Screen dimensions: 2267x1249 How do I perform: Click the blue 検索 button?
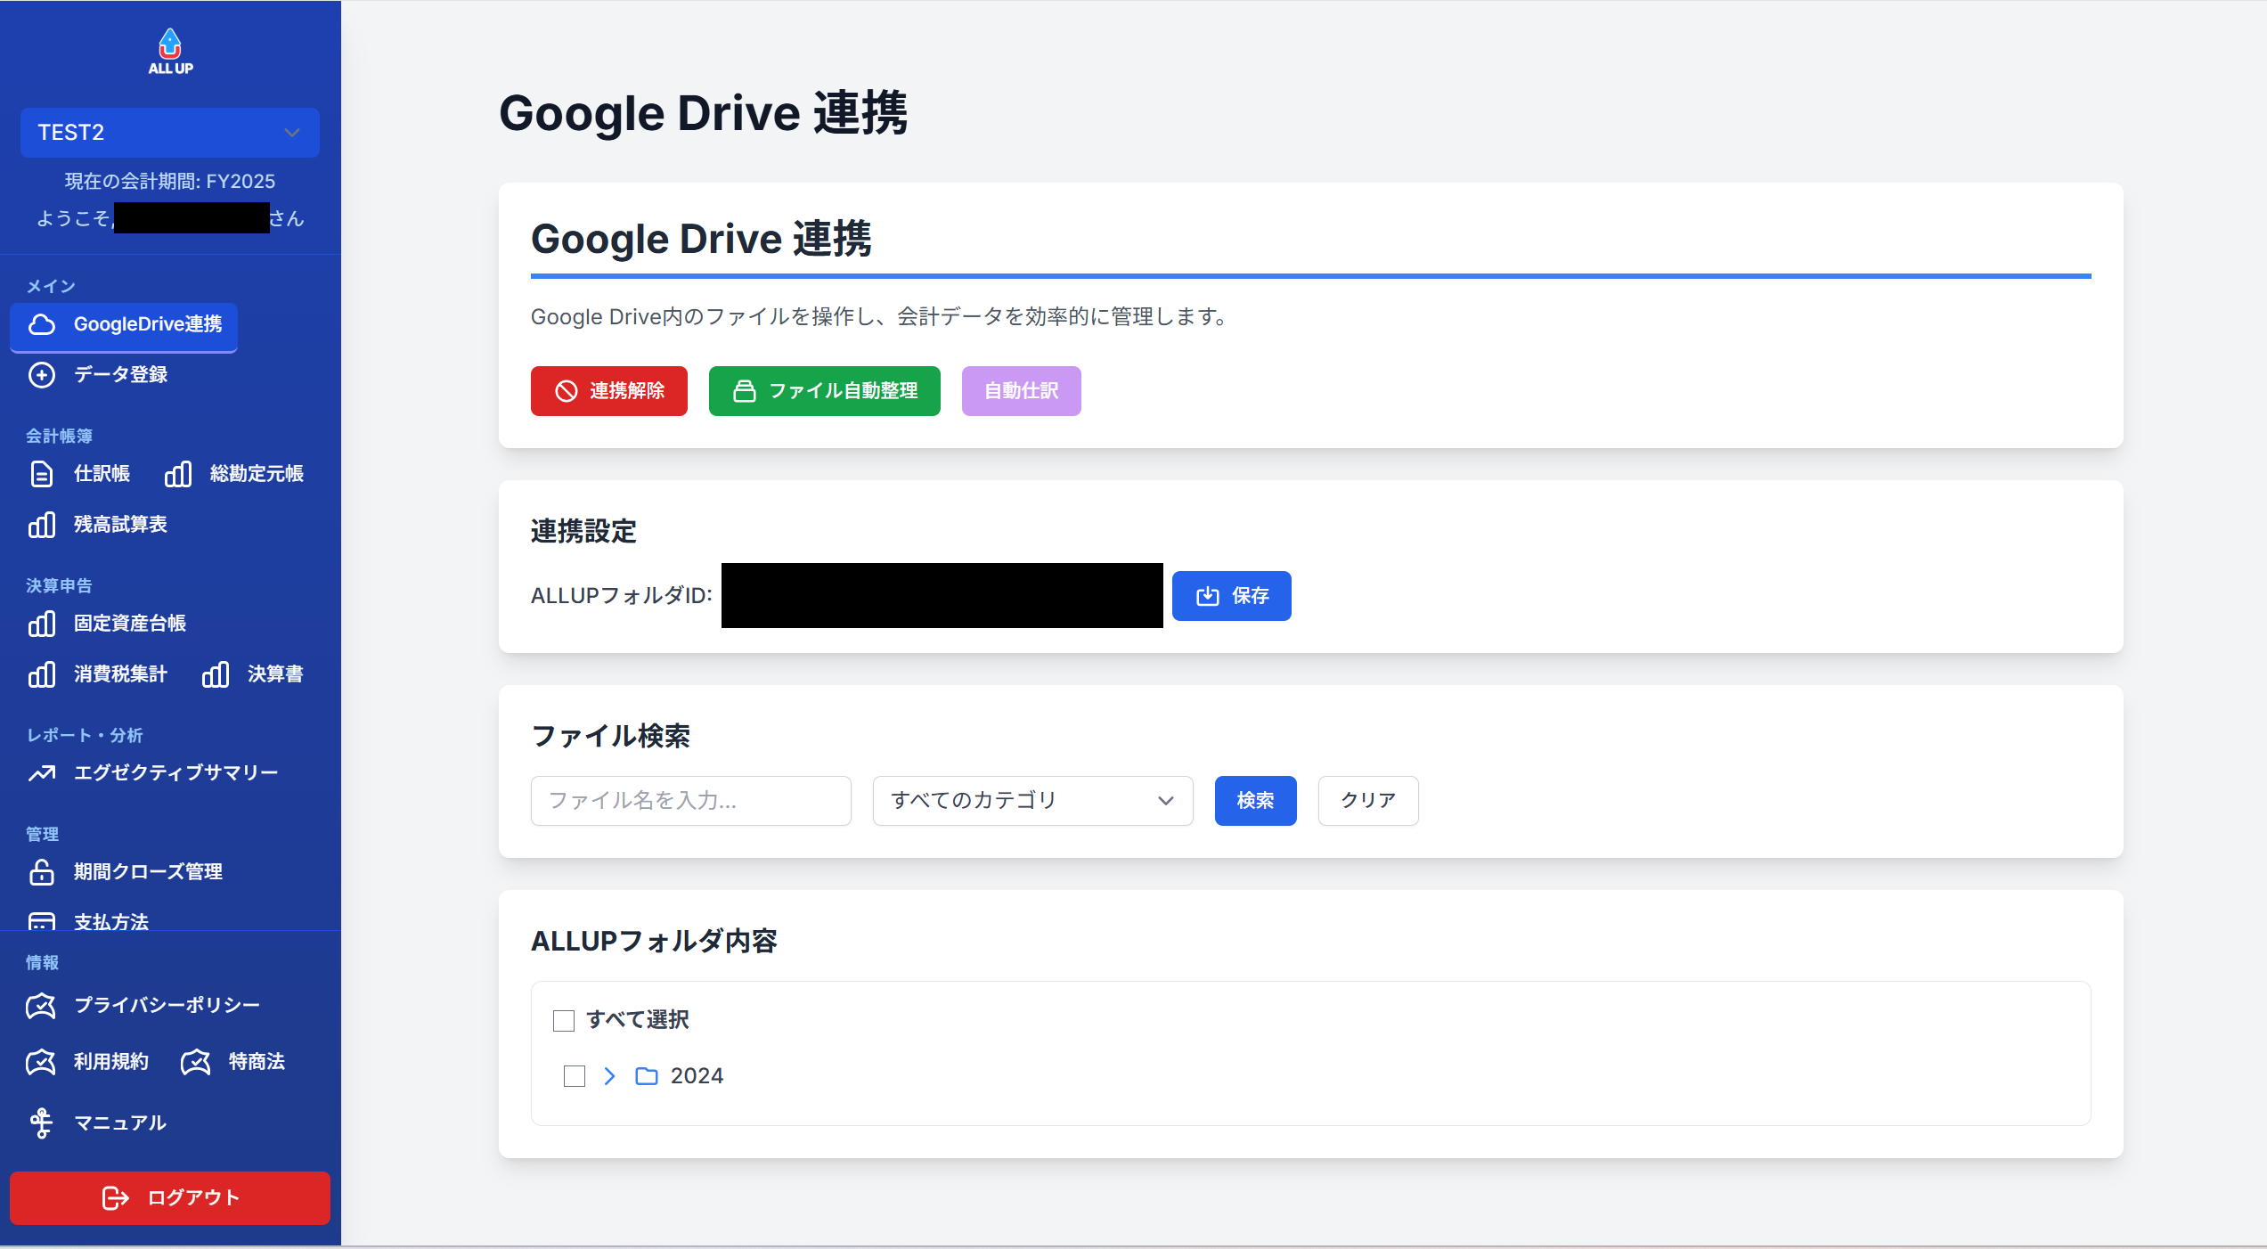click(1255, 801)
